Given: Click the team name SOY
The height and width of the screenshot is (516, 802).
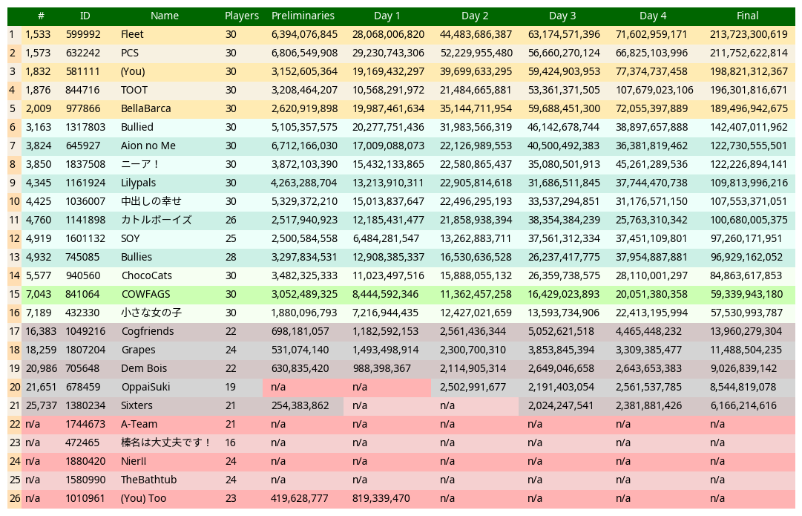Looking at the screenshot, I should (x=131, y=238).
